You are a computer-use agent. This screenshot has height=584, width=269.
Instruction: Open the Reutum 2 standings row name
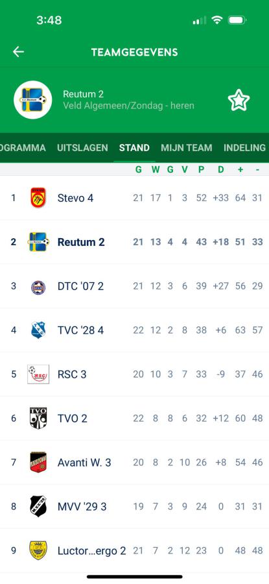pyautogui.click(x=81, y=242)
